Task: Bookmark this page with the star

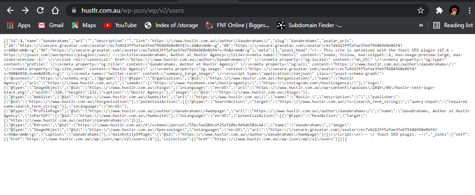Action: pyautogui.click(x=421, y=10)
